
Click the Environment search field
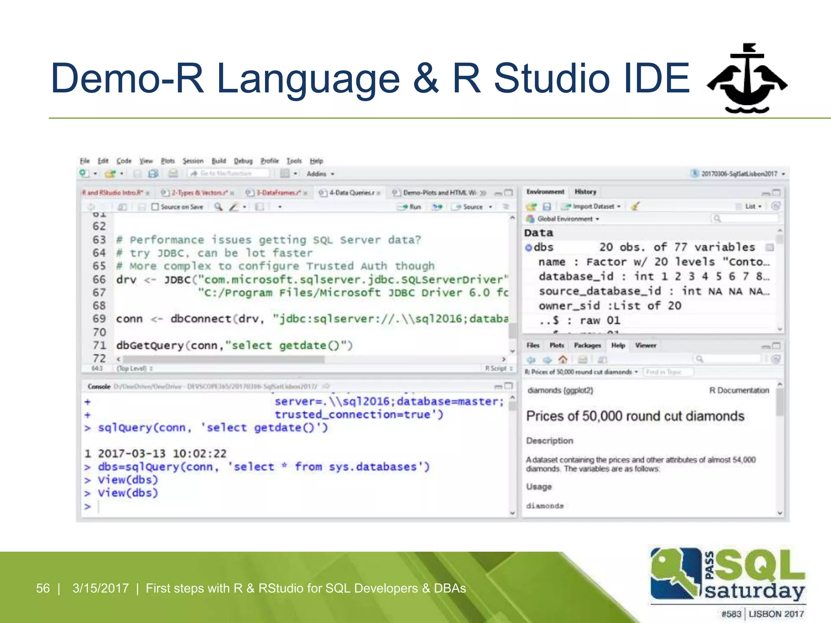(745, 219)
